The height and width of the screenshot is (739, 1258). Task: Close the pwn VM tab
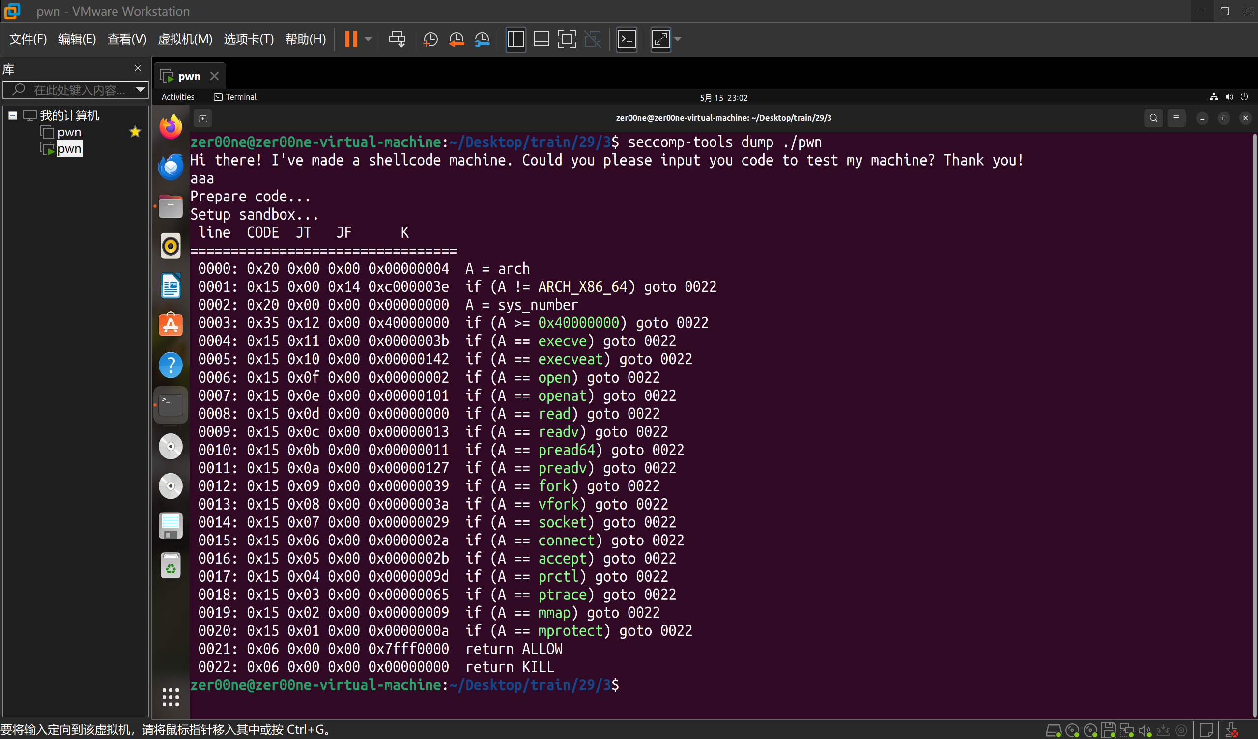(x=215, y=76)
